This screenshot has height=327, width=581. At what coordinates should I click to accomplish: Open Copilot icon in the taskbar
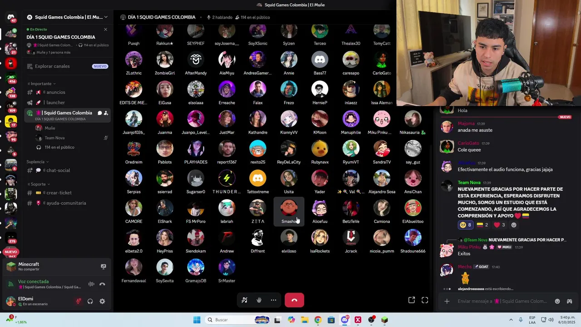291,320
